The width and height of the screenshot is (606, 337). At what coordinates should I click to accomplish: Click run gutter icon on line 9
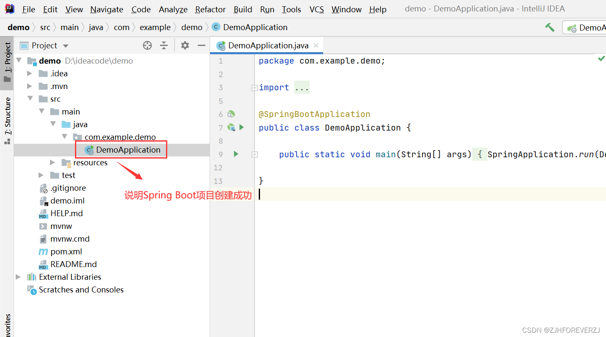(x=236, y=154)
